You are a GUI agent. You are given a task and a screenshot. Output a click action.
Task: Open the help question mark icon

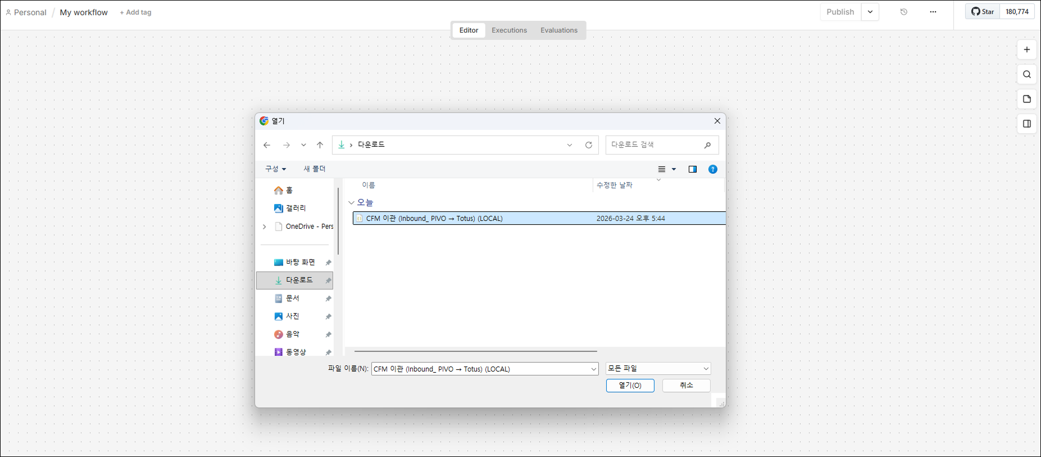point(713,169)
